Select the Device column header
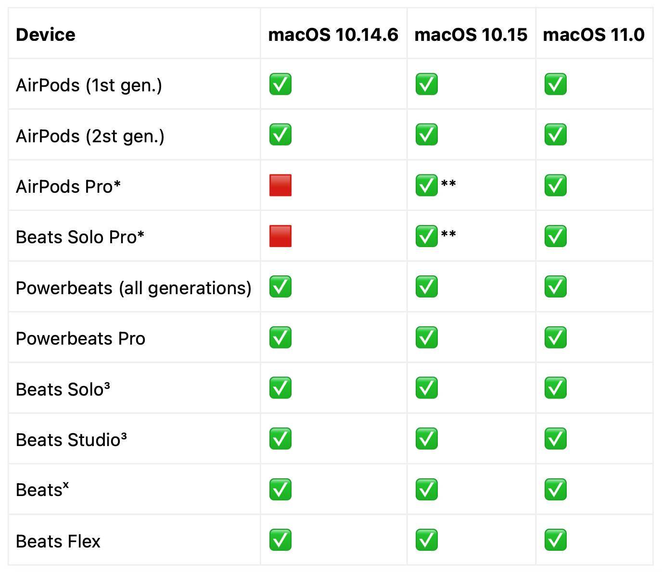 coord(45,35)
